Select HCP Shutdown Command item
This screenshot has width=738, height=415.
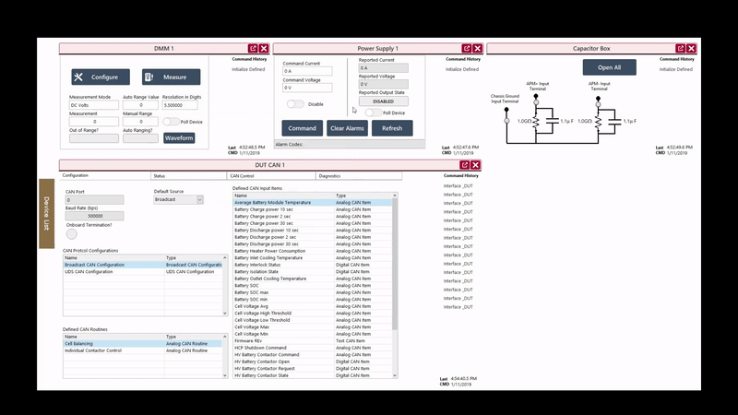[x=313, y=348]
